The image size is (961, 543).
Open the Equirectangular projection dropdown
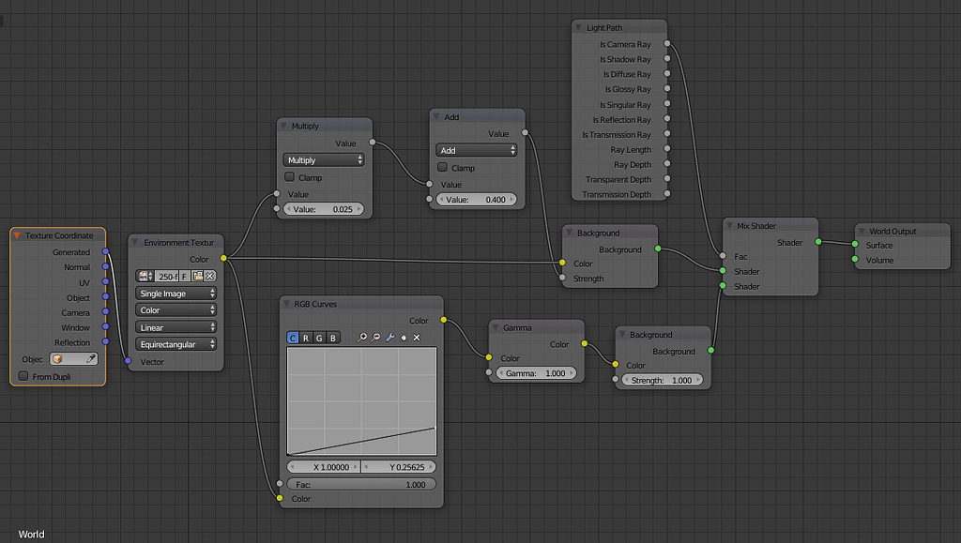(x=175, y=344)
